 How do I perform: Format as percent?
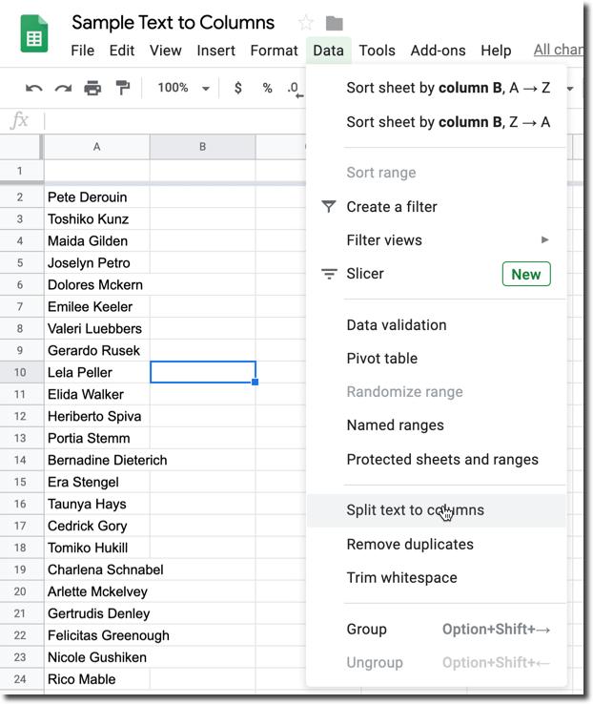(267, 88)
